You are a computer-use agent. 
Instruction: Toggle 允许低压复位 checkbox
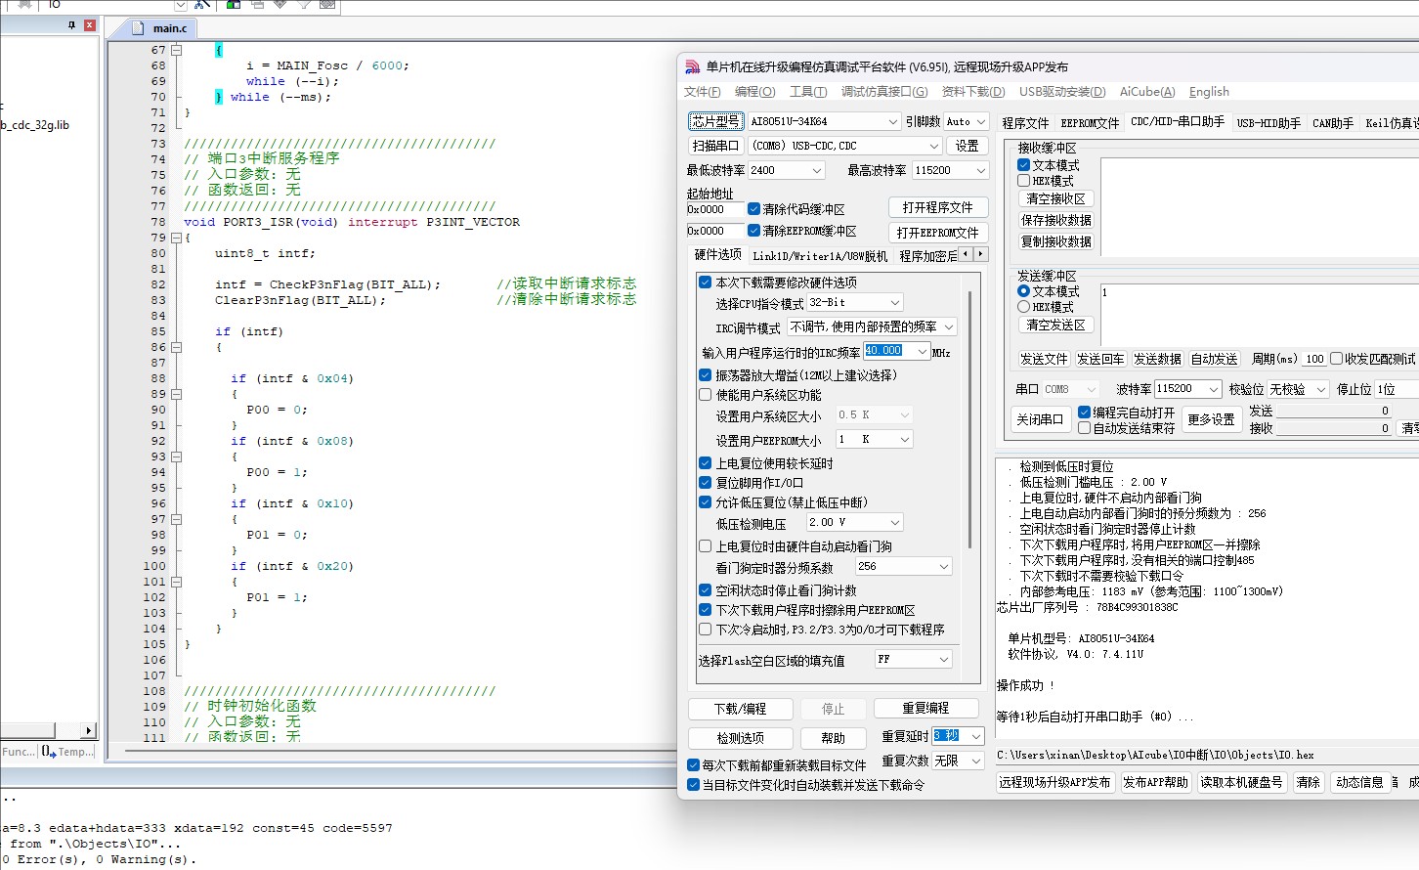coord(705,502)
